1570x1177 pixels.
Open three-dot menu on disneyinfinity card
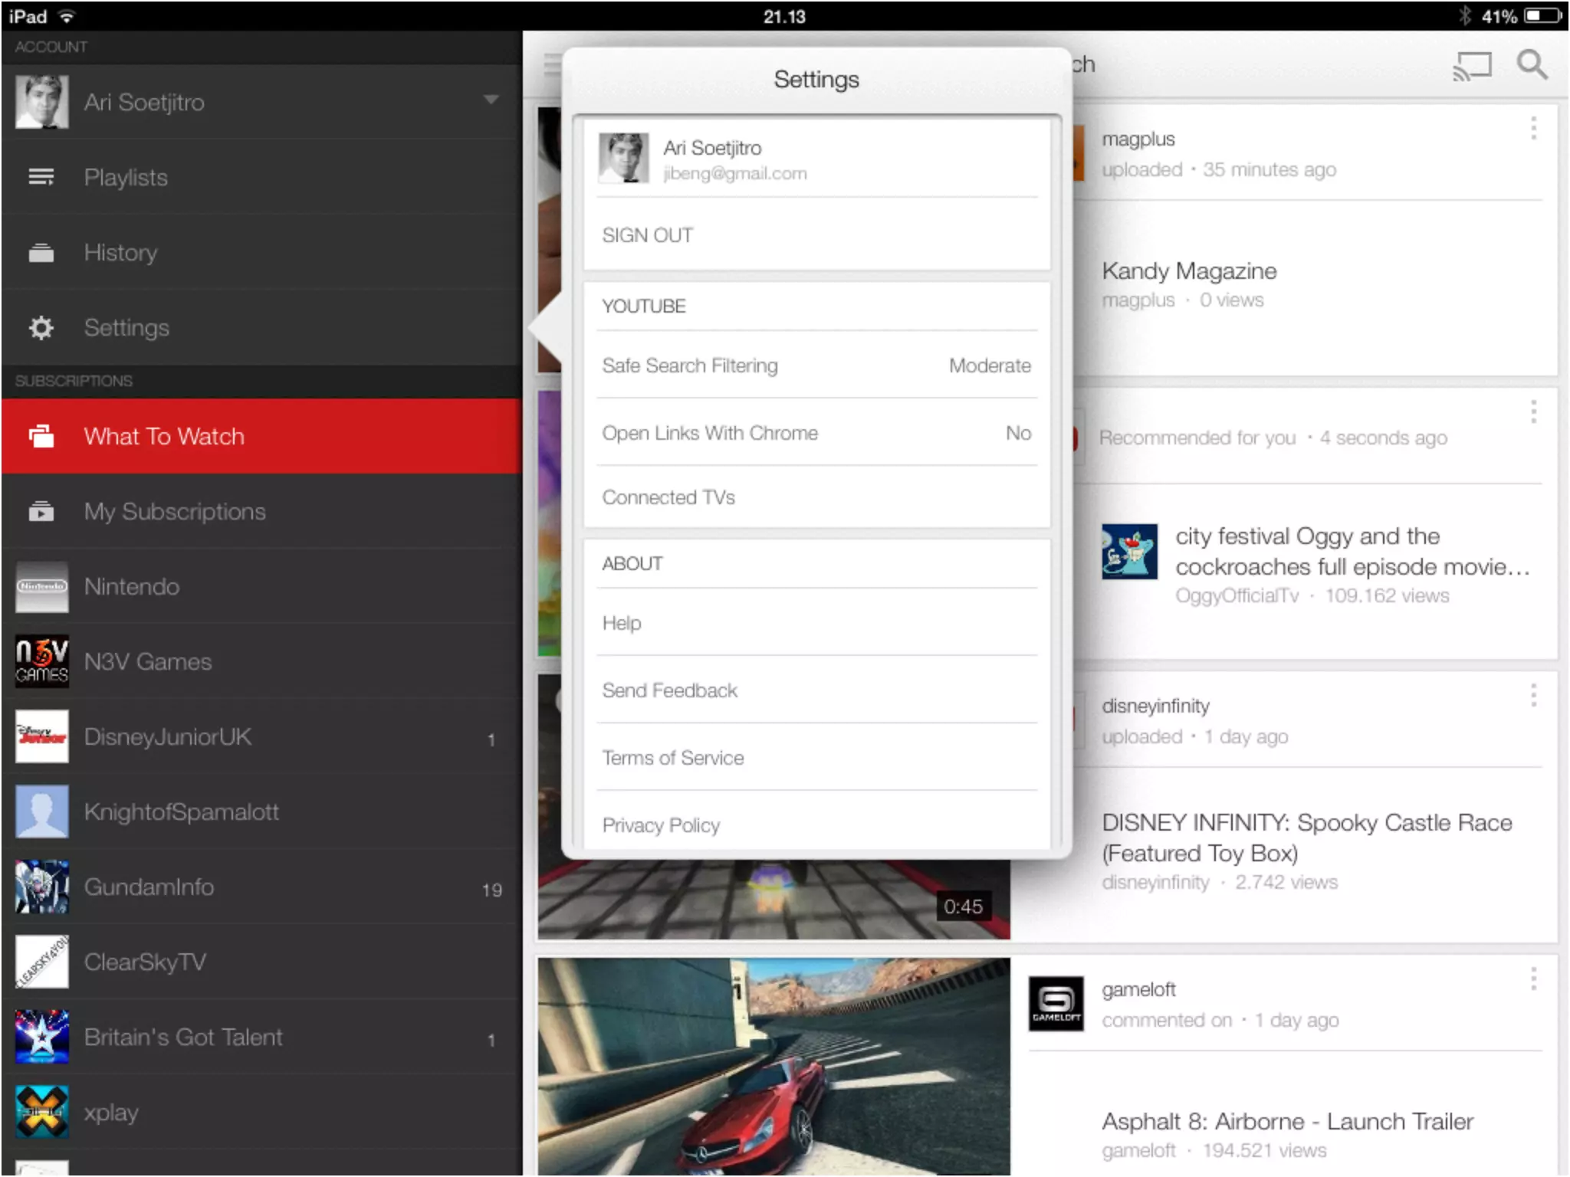click(1533, 695)
